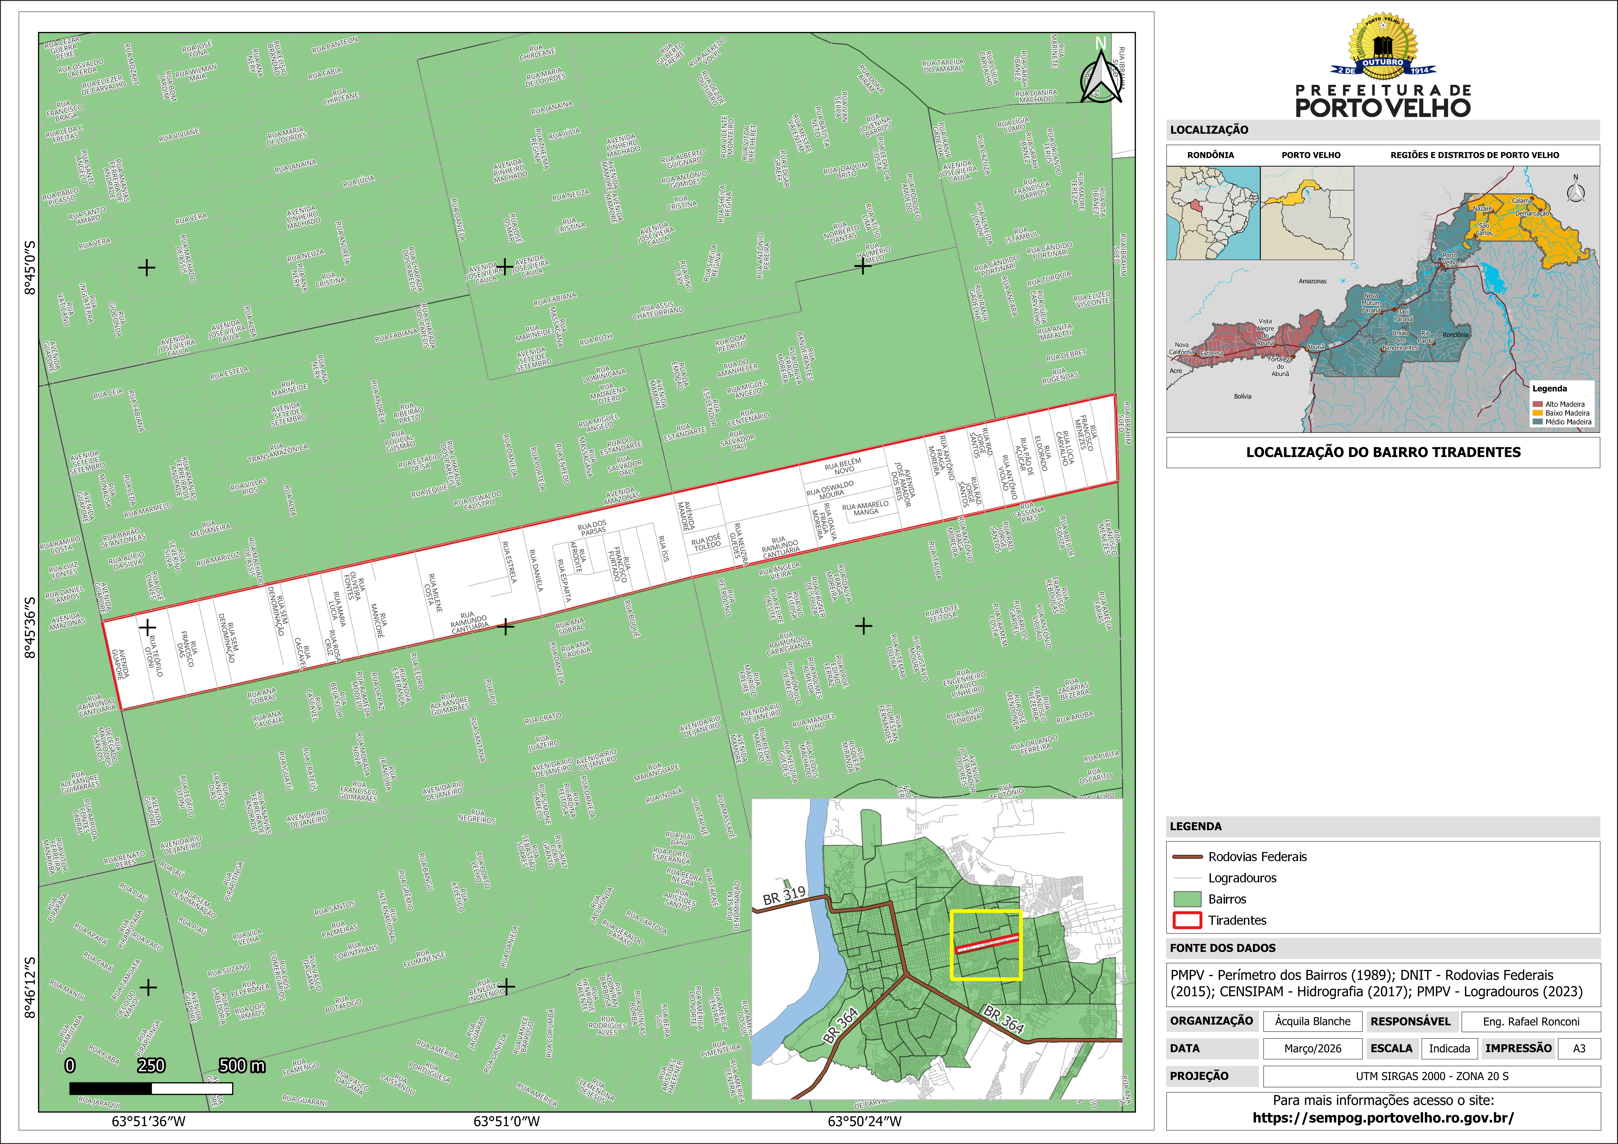Select the red Tiradentes legend rectangle
Image resolution: width=1618 pixels, height=1144 pixels.
pos(1187,921)
